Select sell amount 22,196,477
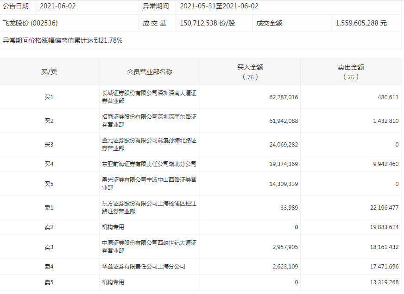 pos(384,208)
